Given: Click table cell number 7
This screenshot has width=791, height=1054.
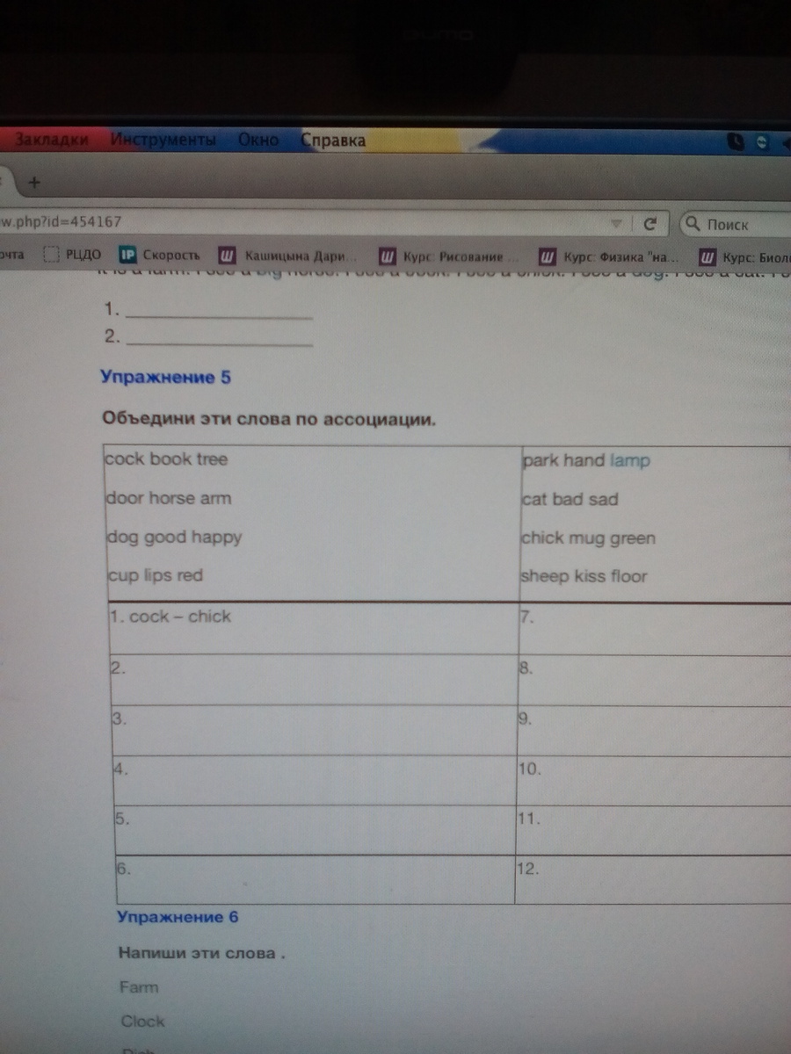Looking at the screenshot, I should tap(650, 628).
